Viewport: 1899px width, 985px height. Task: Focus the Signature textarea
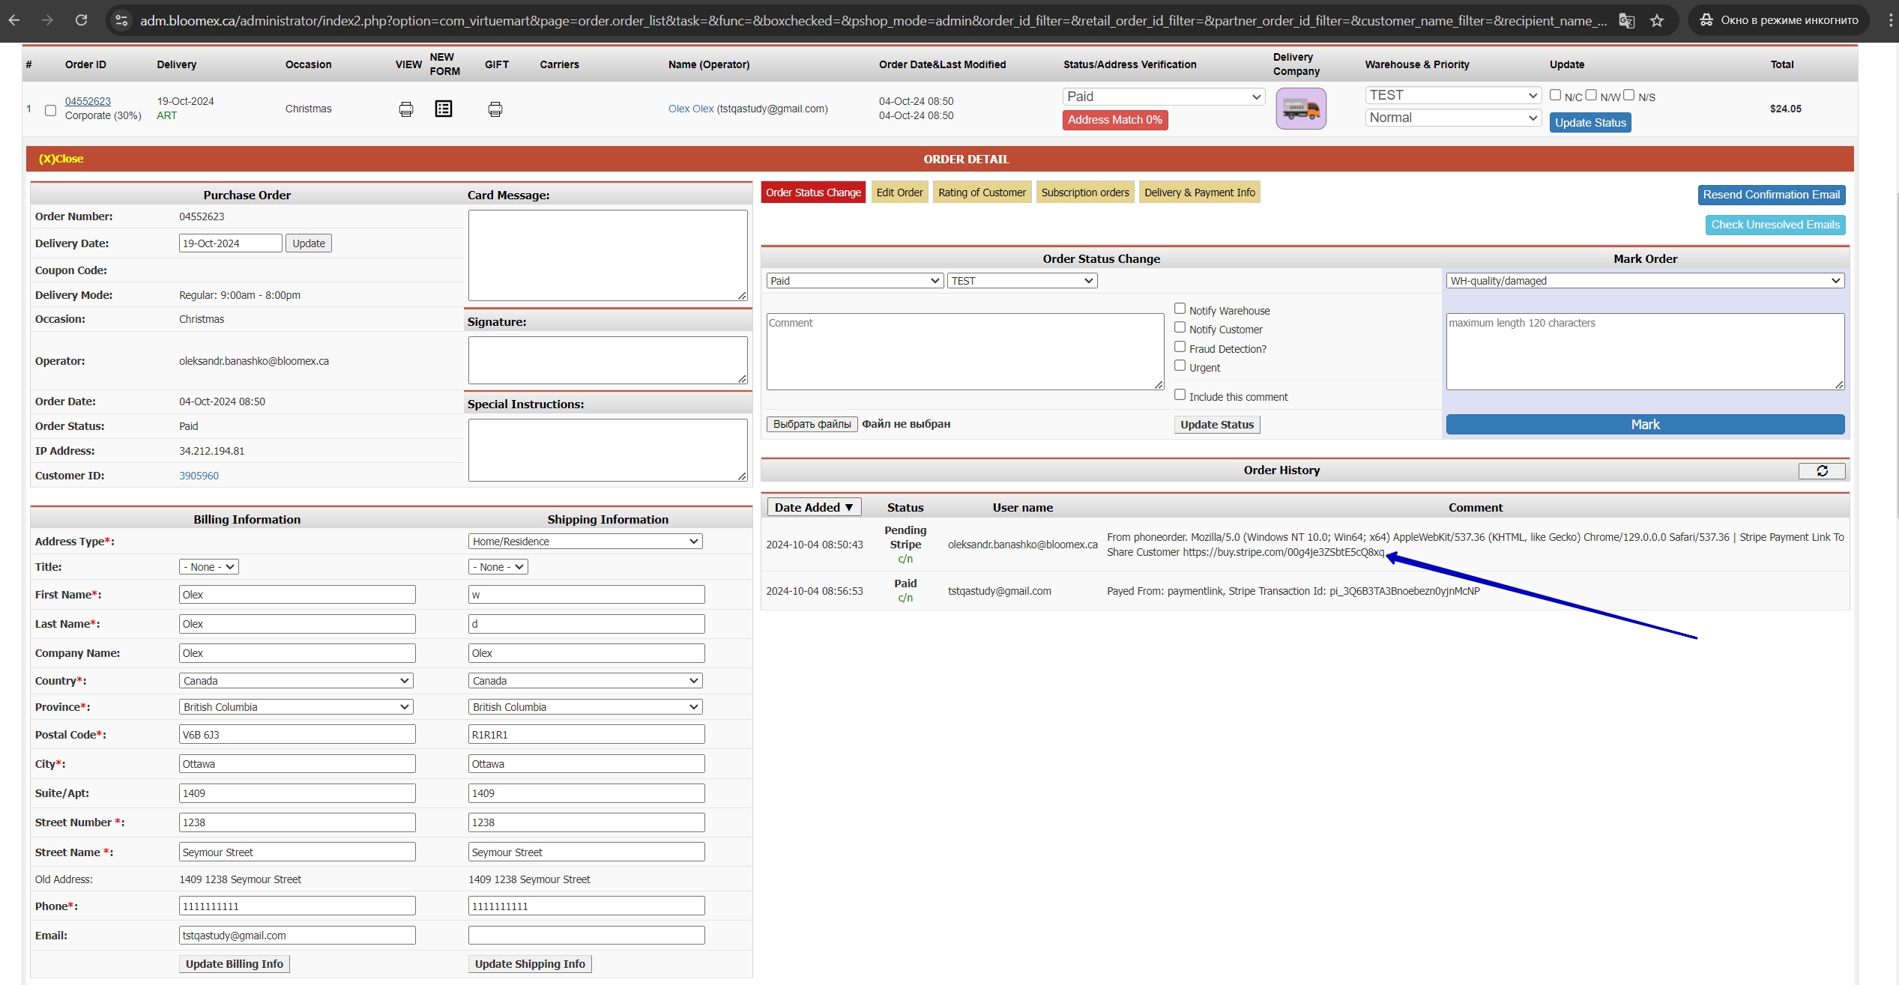pos(608,360)
